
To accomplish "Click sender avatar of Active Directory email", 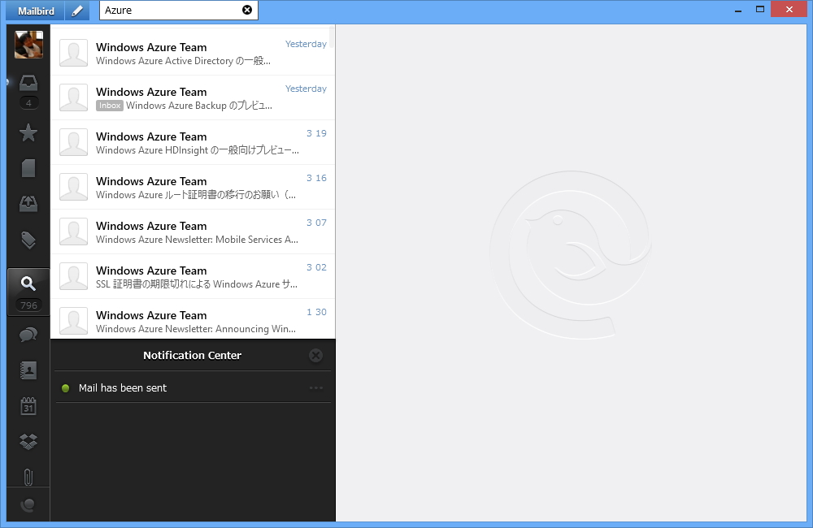I will tap(74, 53).
